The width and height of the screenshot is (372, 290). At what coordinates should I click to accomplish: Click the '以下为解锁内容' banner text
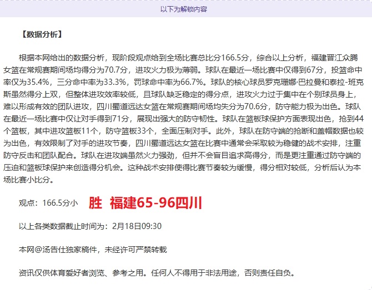[184, 9]
